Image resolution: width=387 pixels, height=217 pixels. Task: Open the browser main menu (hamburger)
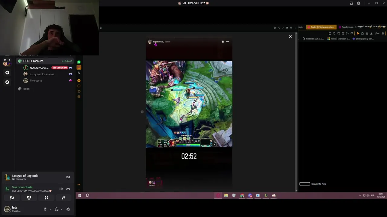(x=383, y=33)
